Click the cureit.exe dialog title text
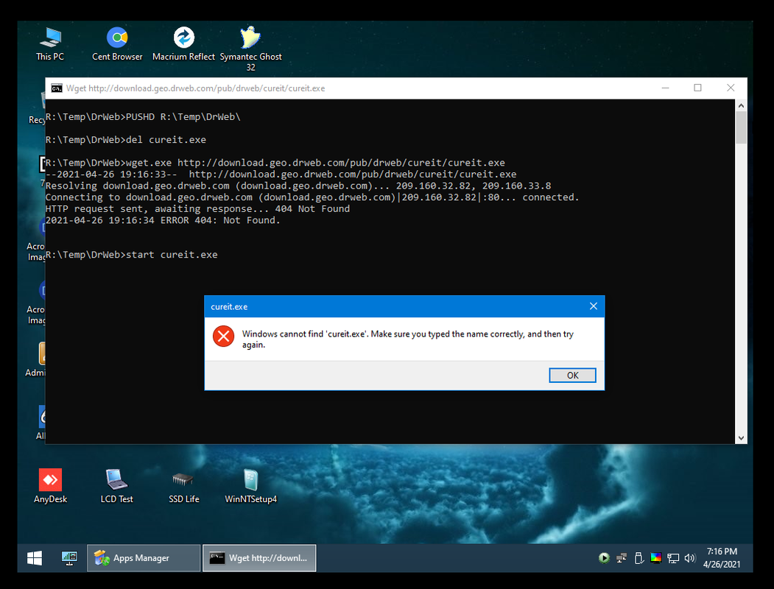The height and width of the screenshot is (589, 774). [229, 307]
